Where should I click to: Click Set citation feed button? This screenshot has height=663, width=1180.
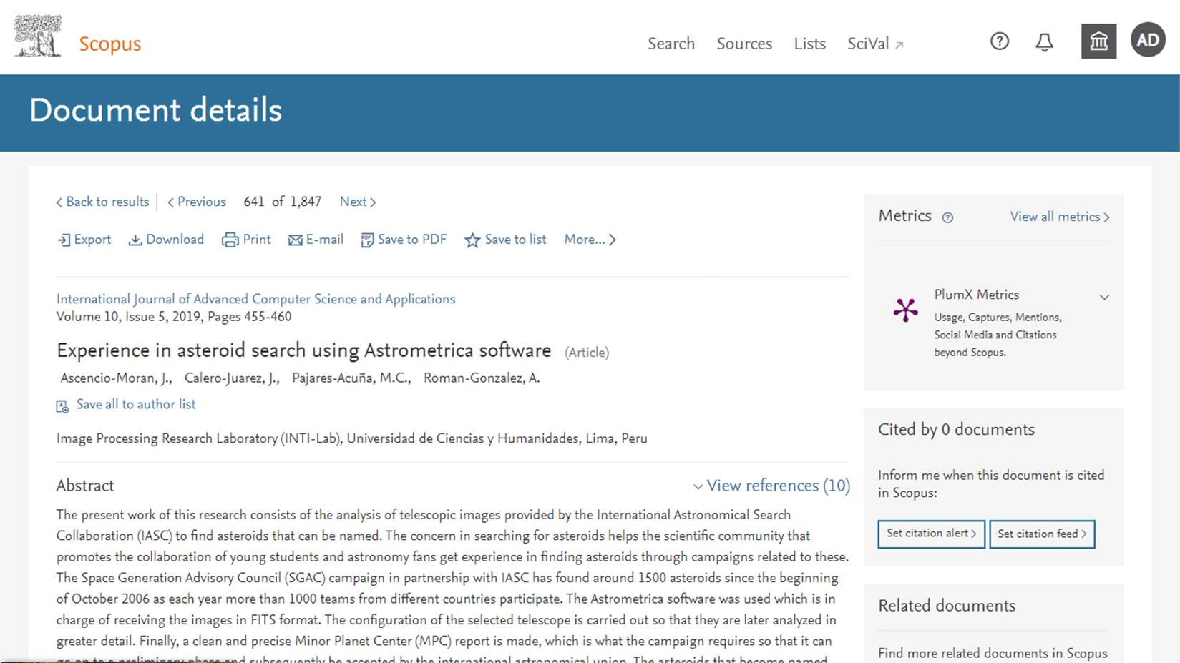coord(1042,534)
